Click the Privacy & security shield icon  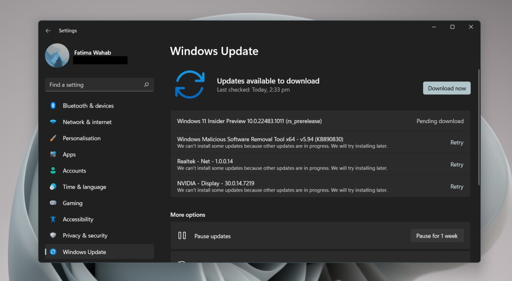[x=53, y=235]
